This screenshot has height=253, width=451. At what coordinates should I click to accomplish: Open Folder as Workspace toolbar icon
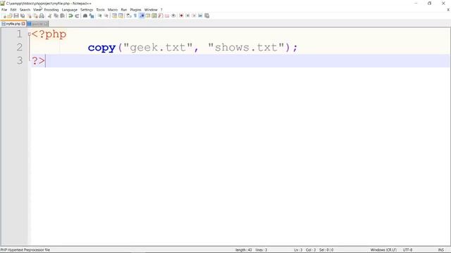[x=167, y=15]
